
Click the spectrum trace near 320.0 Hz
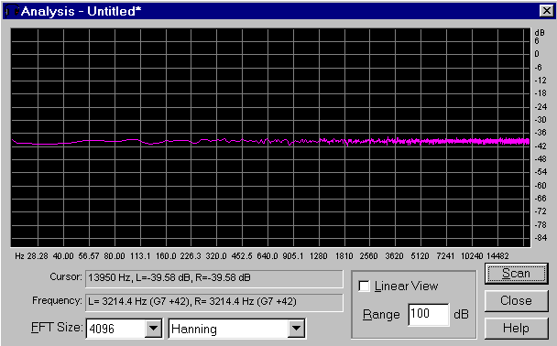(217, 140)
